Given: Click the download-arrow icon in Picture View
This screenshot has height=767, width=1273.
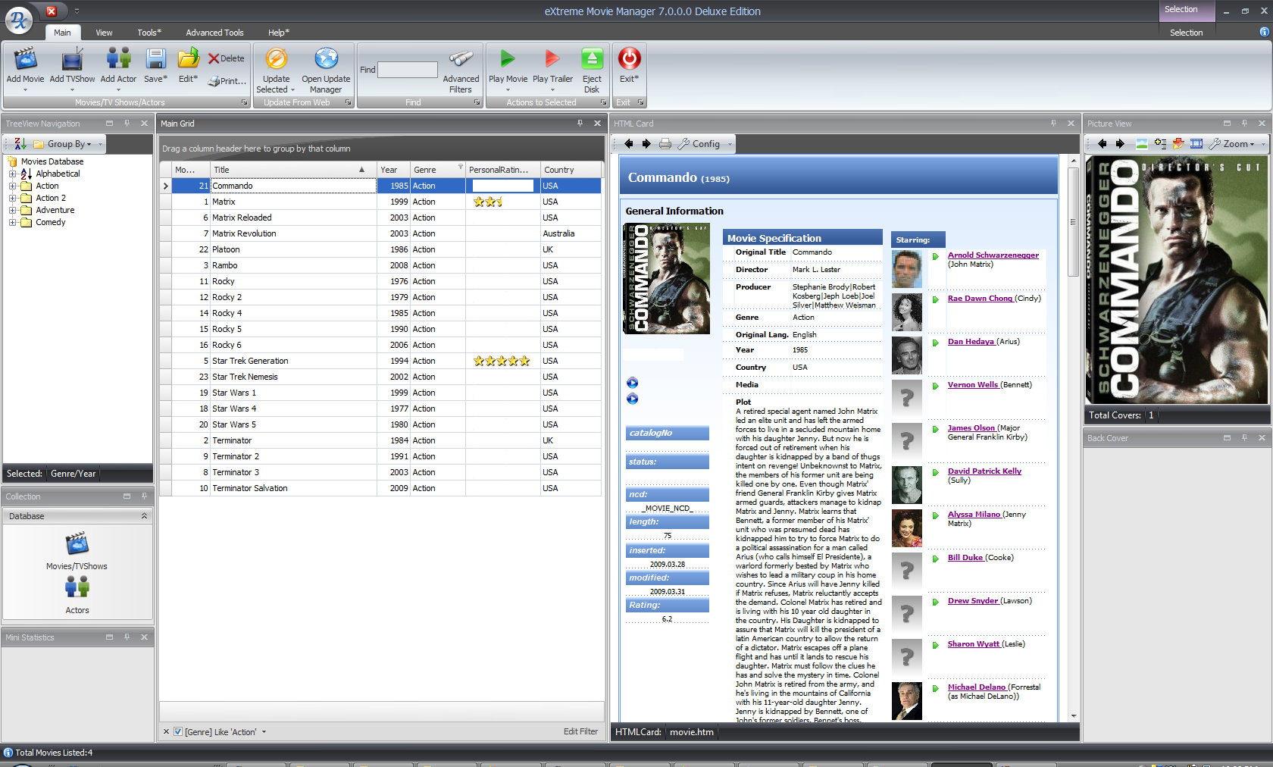Looking at the screenshot, I should point(1178,144).
